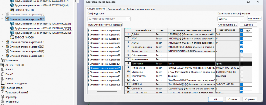Click the Ред. список button
266x105 pixels.
point(255,19)
